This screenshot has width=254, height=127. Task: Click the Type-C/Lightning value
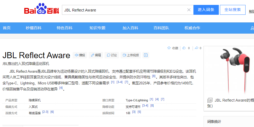[137, 101]
